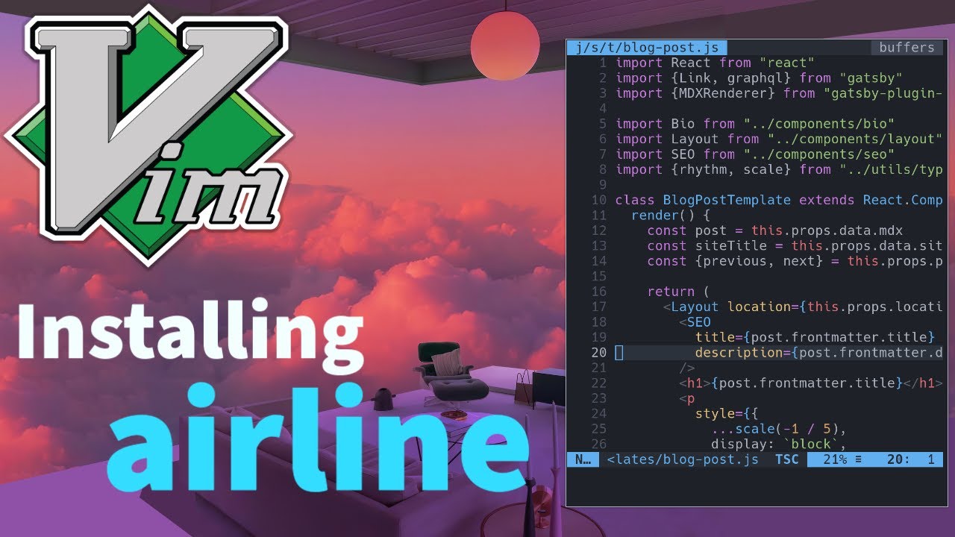The height and width of the screenshot is (537, 955).
Task: Click line number 10 in the gutter
Action: coord(597,200)
